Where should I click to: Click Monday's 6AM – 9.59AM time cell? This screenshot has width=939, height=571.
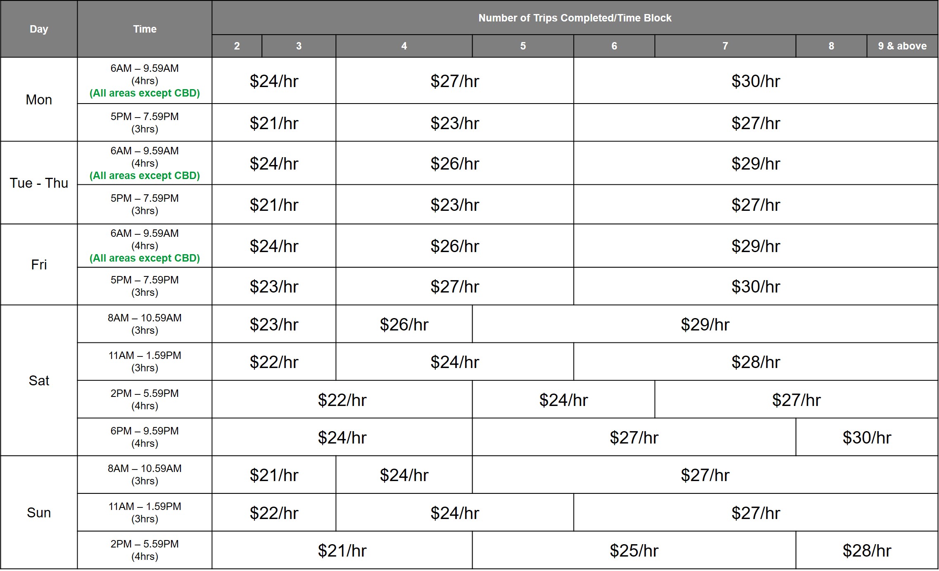145,80
